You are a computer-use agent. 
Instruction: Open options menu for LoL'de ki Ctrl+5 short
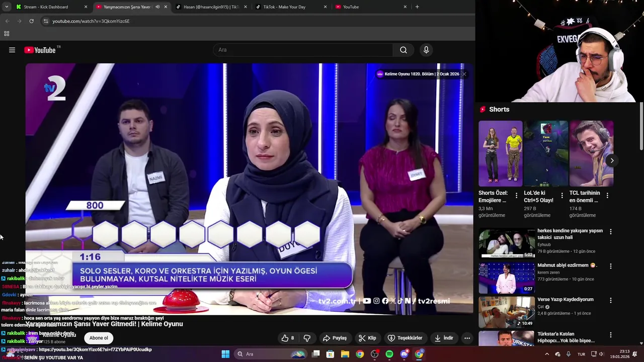pos(562,196)
